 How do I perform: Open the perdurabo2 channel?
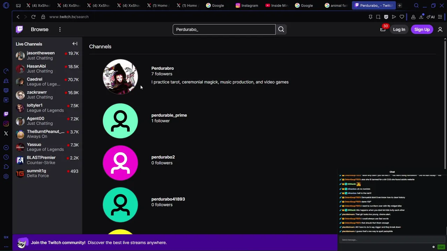point(163,157)
